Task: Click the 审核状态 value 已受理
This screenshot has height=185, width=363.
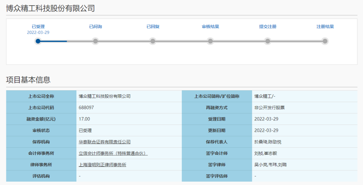Action: [x=85, y=131]
